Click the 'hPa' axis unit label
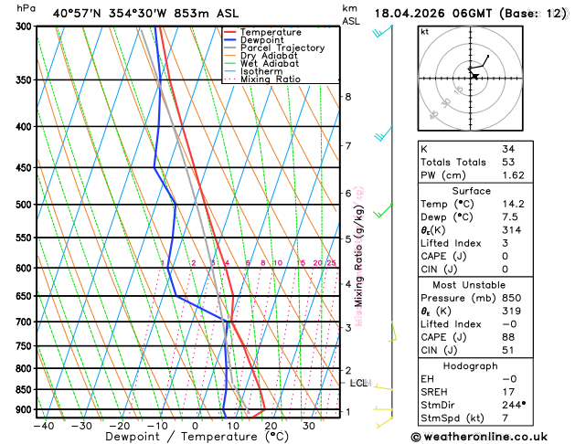Viewport: 575px width, 444px height. [x=26, y=8]
